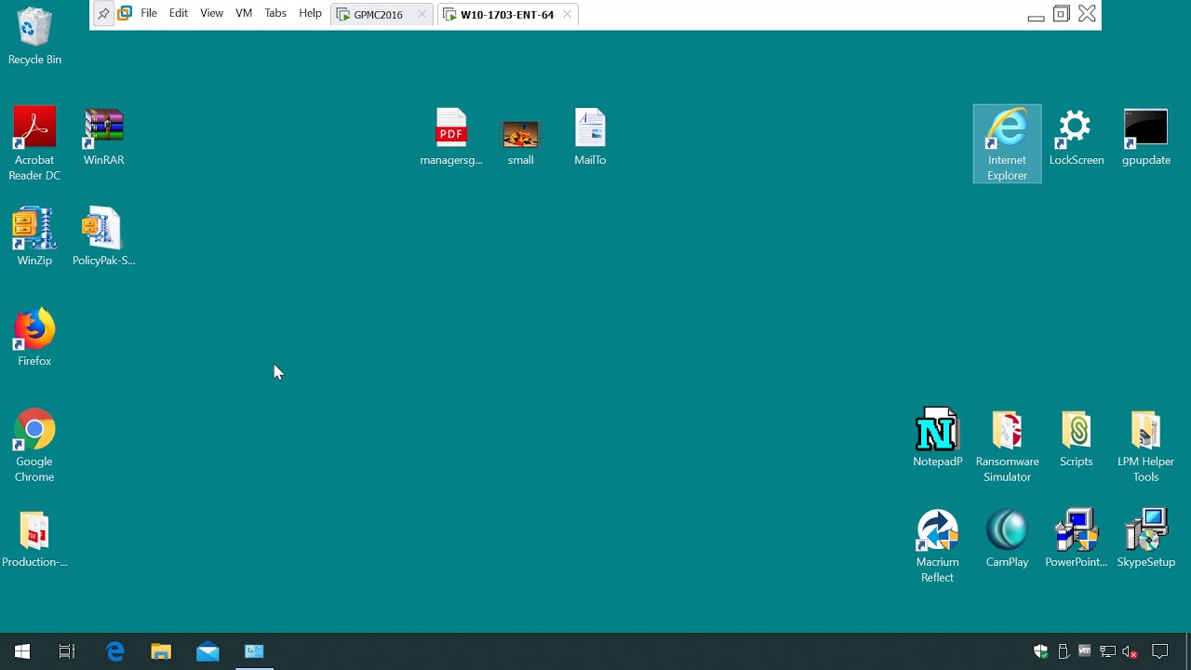This screenshot has width=1191, height=670.
Task: Open the Windows Start menu
Action: point(22,651)
